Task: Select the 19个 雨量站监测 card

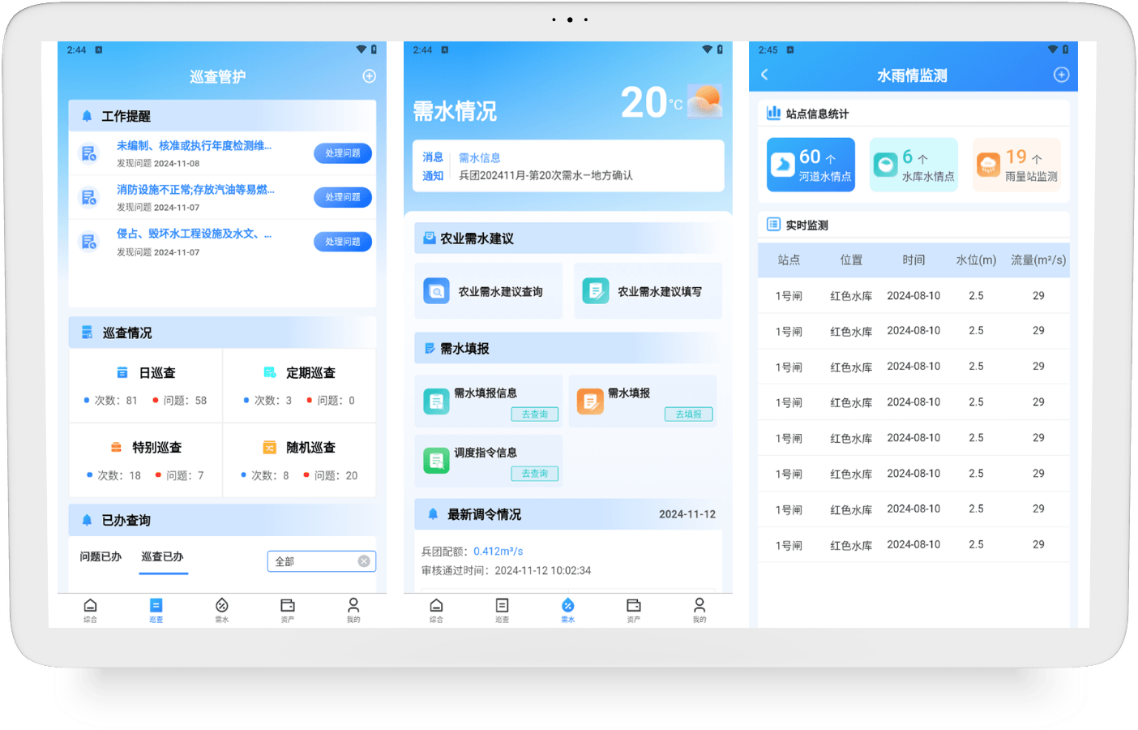Action: (x=1016, y=165)
